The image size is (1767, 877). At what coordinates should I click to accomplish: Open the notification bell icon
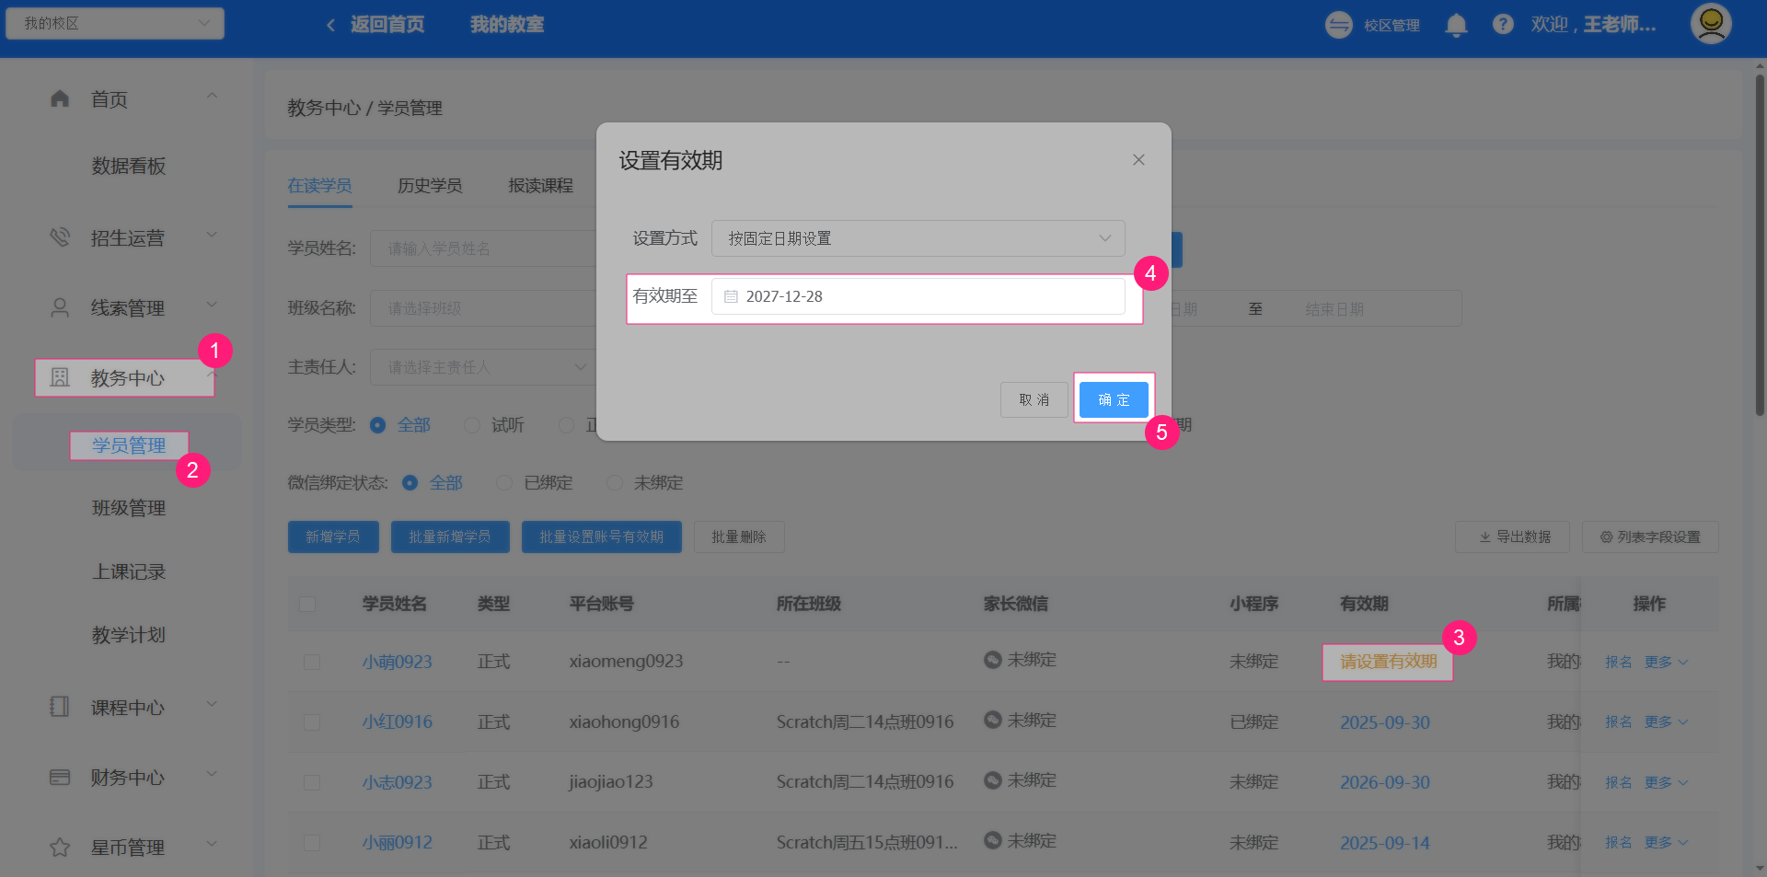coord(1456,25)
